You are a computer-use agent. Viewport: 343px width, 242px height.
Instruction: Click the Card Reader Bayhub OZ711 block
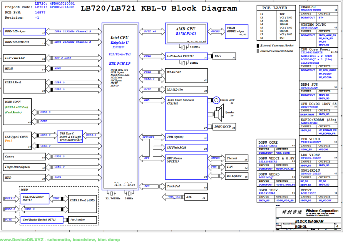(x=42, y=220)
